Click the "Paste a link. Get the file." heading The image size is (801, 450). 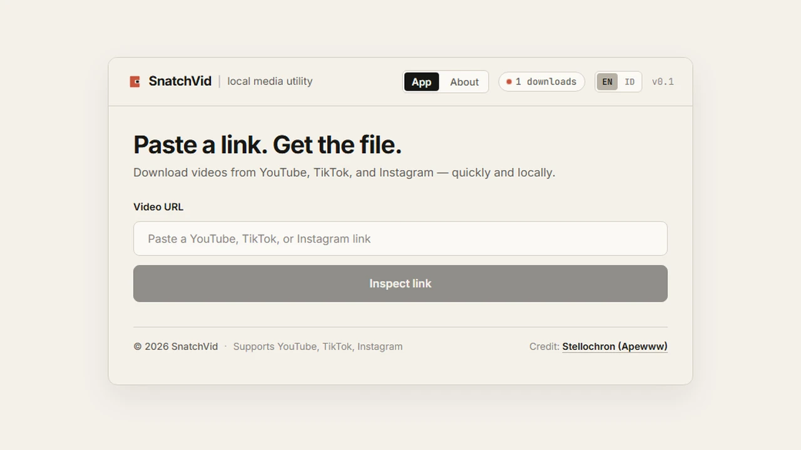tap(267, 145)
